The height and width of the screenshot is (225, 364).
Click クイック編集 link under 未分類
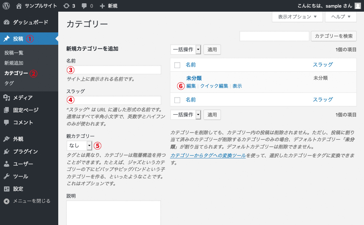(214, 86)
